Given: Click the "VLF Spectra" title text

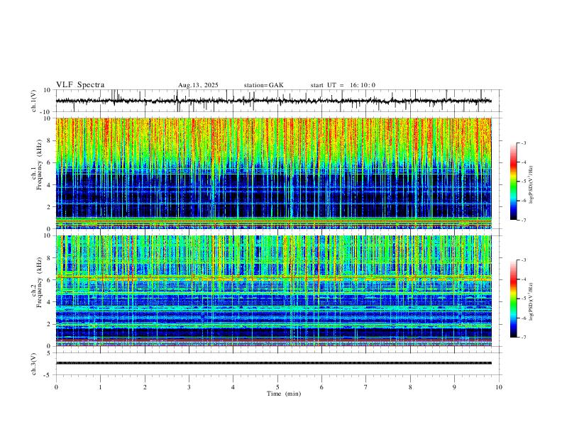Looking at the screenshot, I should click(80, 84).
